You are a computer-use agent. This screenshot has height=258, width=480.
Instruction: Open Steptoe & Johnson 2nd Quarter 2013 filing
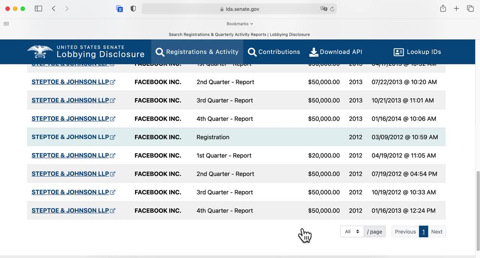point(70,82)
